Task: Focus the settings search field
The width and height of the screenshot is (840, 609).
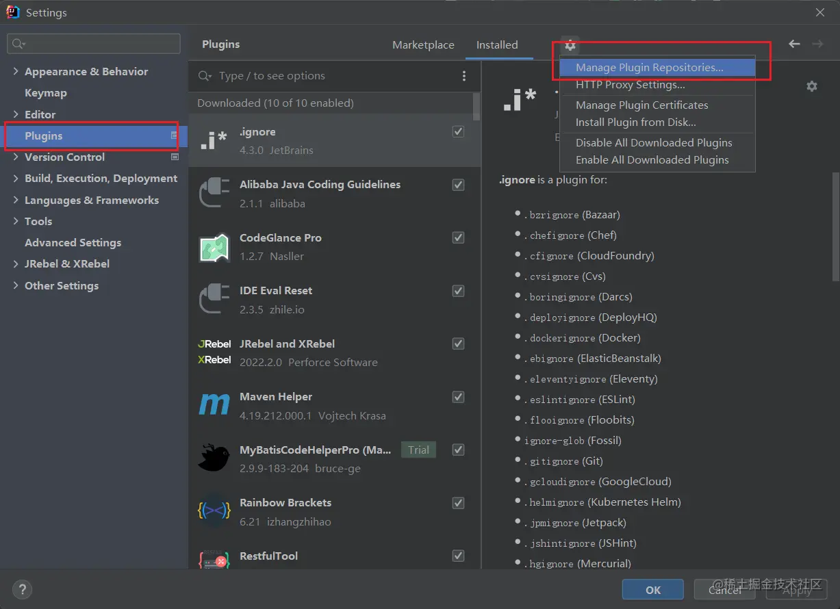Action: coord(94,44)
